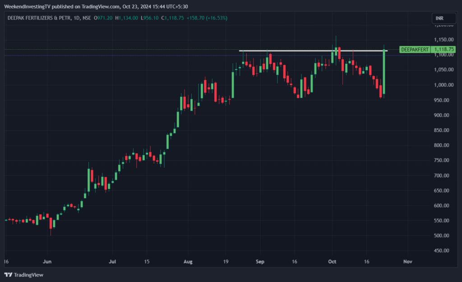Click the close value C1,118.75 in the legend
462x282 pixels.
coord(172,18)
